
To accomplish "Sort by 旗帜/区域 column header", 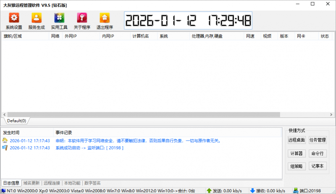I will (x=25, y=36).
